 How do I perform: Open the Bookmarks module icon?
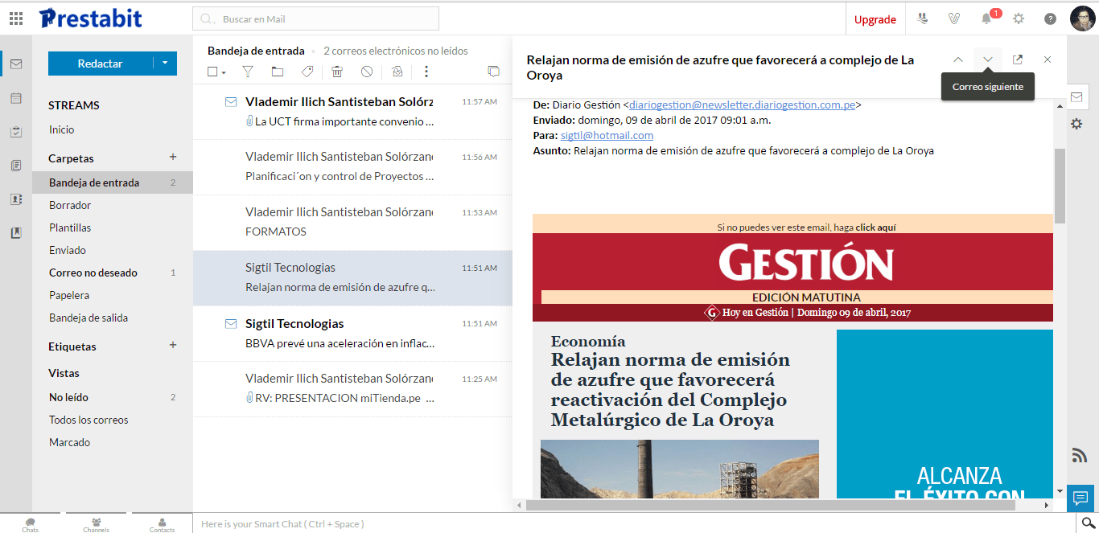[x=16, y=233]
